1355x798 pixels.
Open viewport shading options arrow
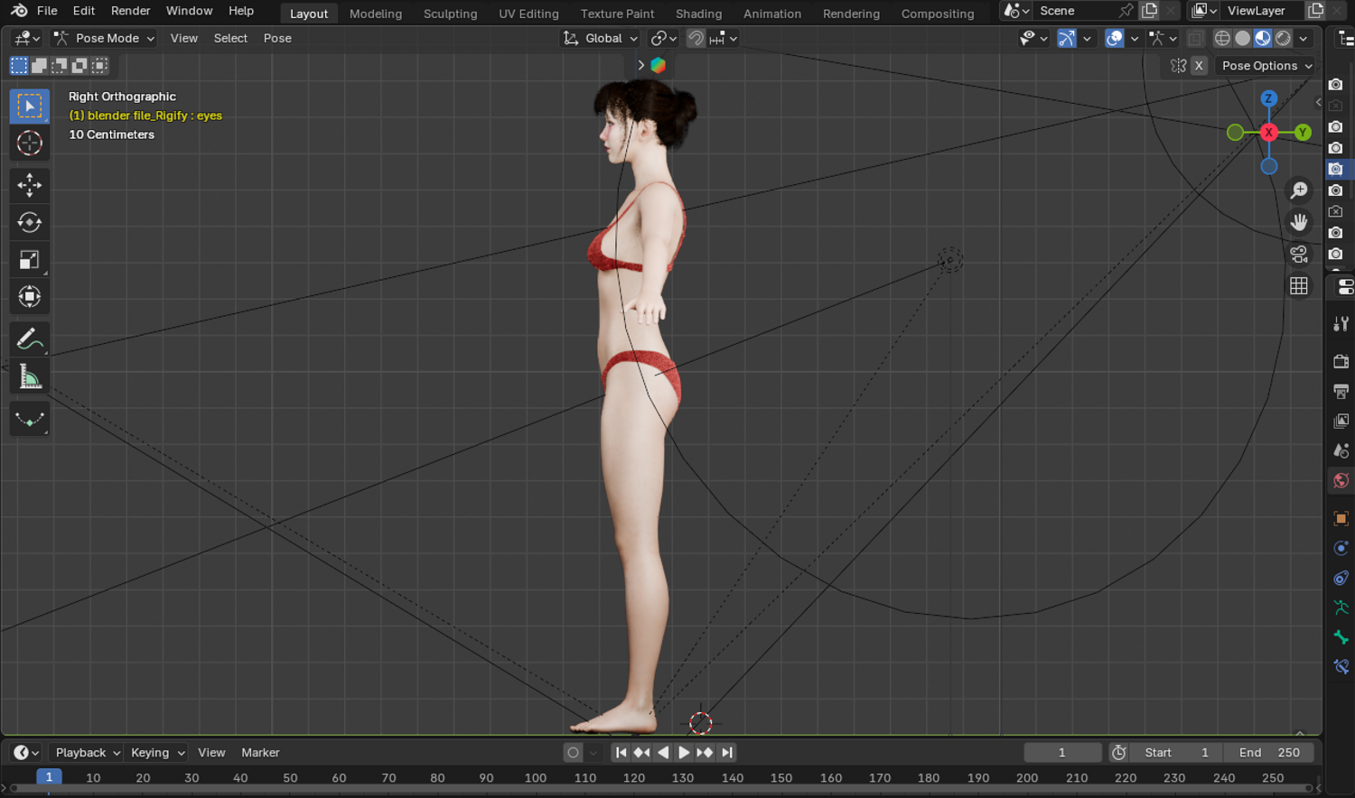[1304, 38]
